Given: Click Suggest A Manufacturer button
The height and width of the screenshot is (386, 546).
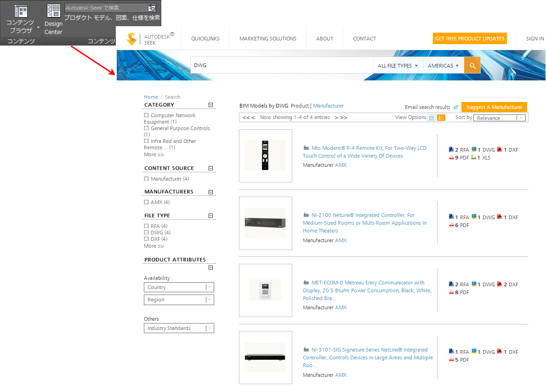Looking at the screenshot, I should (494, 107).
